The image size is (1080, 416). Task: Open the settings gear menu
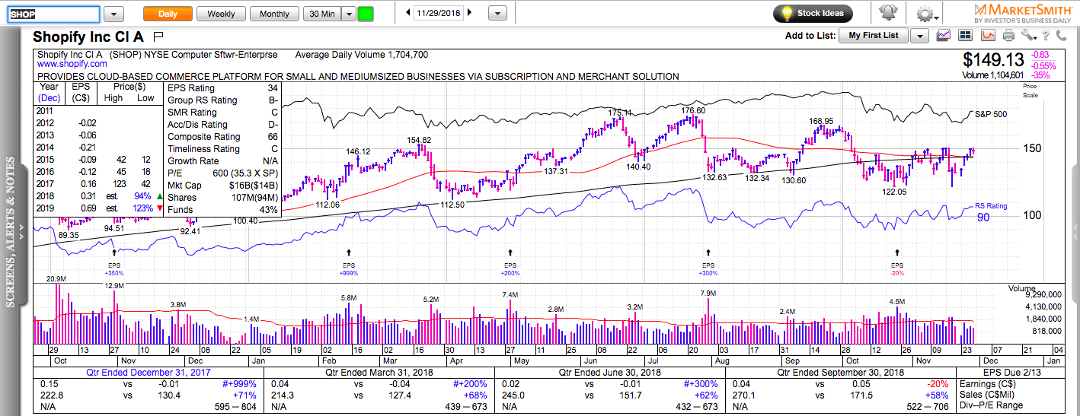[925, 14]
